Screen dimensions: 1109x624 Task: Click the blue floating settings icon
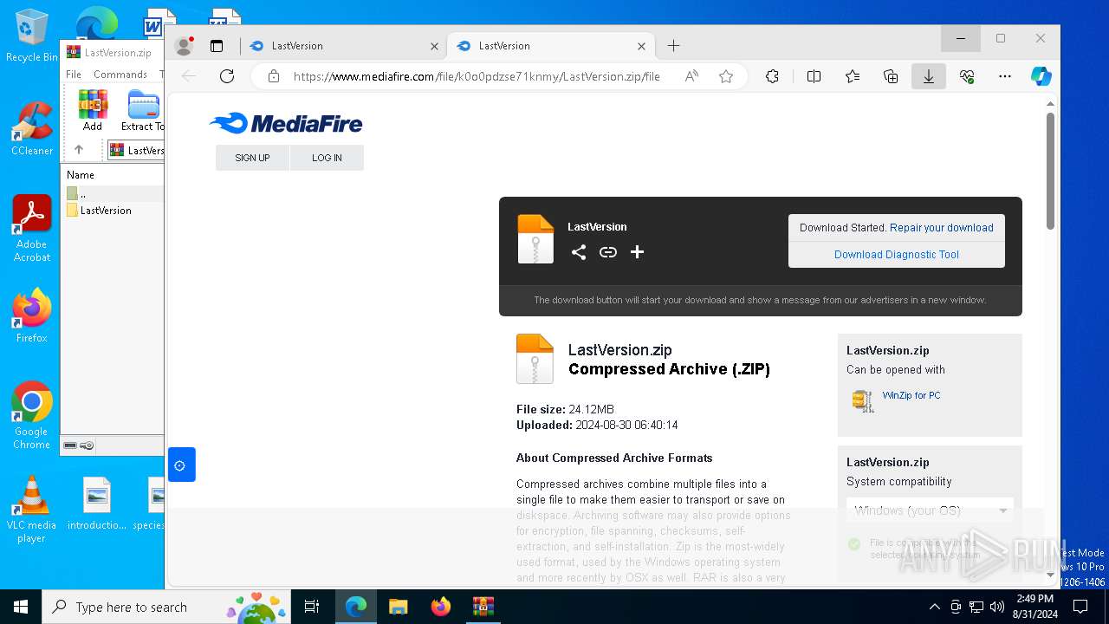(181, 465)
